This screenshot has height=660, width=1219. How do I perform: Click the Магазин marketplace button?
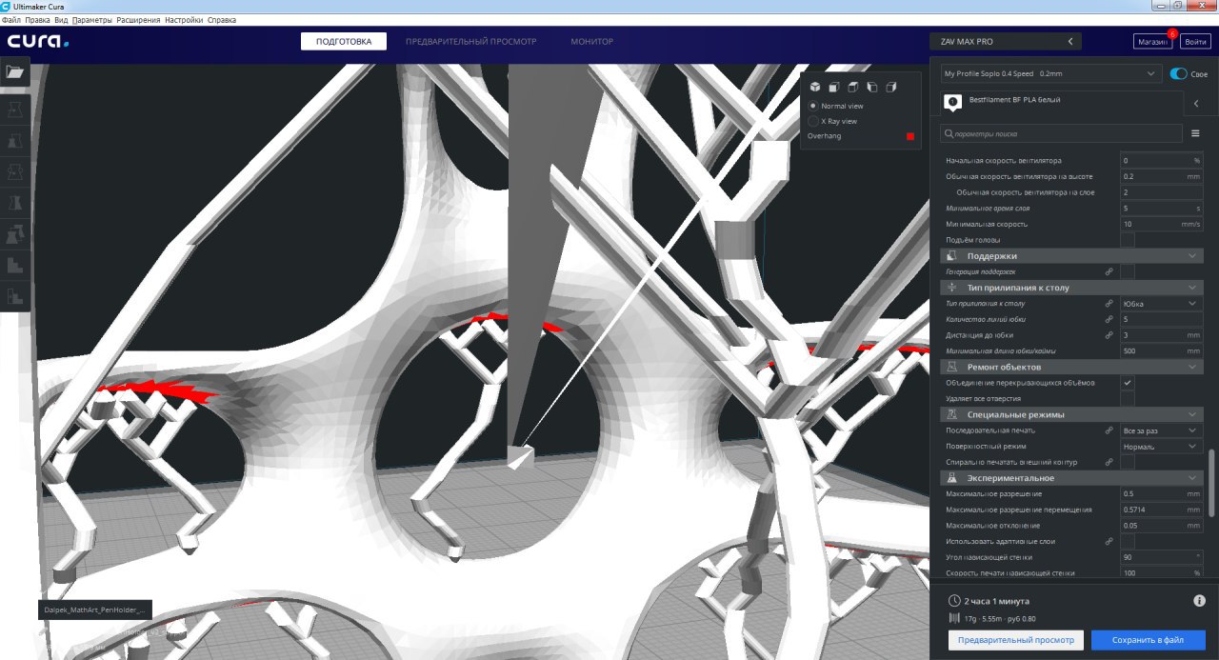point(1152,42)
